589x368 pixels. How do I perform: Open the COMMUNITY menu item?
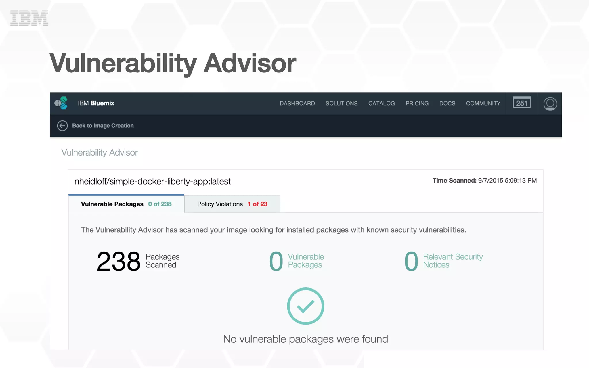click(x=483, y=103)
